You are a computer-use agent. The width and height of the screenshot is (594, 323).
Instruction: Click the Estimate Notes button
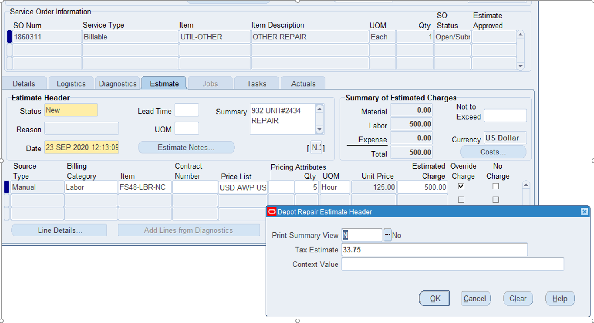coord(186,147)
